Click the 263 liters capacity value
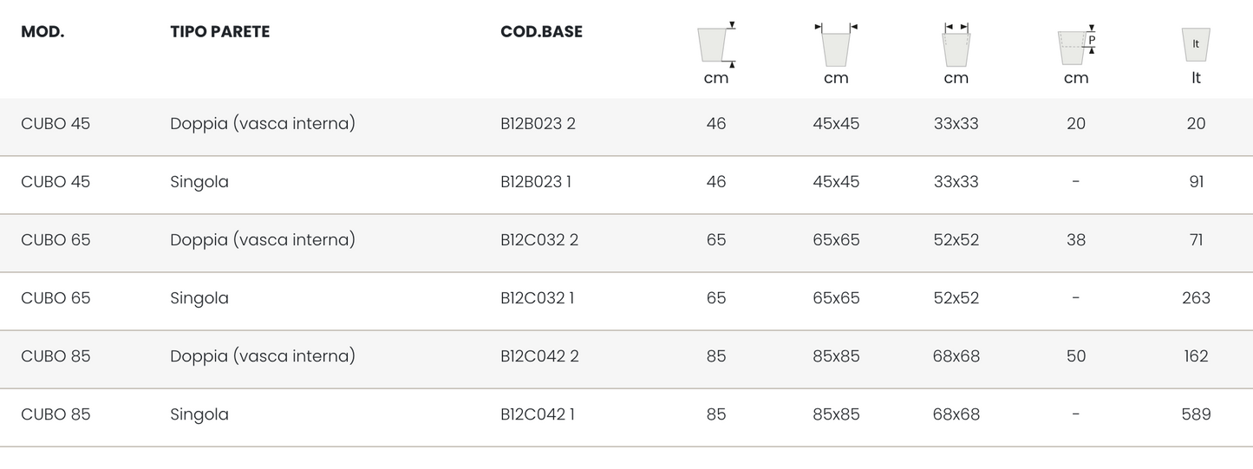 click(1196, 298)
